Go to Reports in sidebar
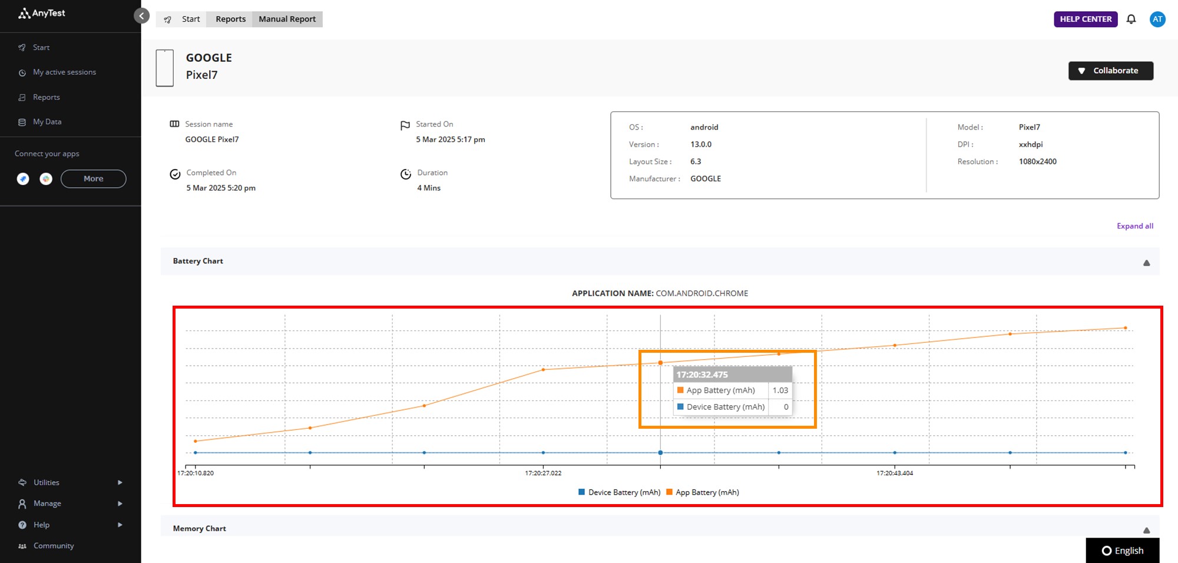The height and width of the screenshot is (563, 1178). pos(47,97)
